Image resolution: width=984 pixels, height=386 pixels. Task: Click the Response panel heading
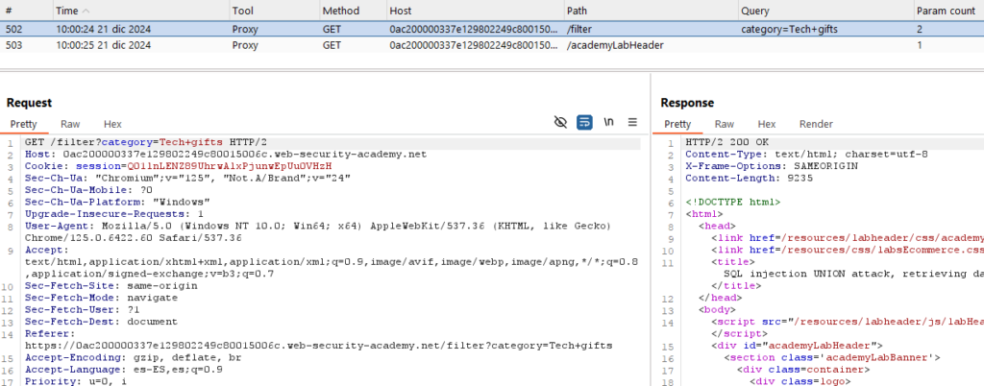click(x=687, y=103)
